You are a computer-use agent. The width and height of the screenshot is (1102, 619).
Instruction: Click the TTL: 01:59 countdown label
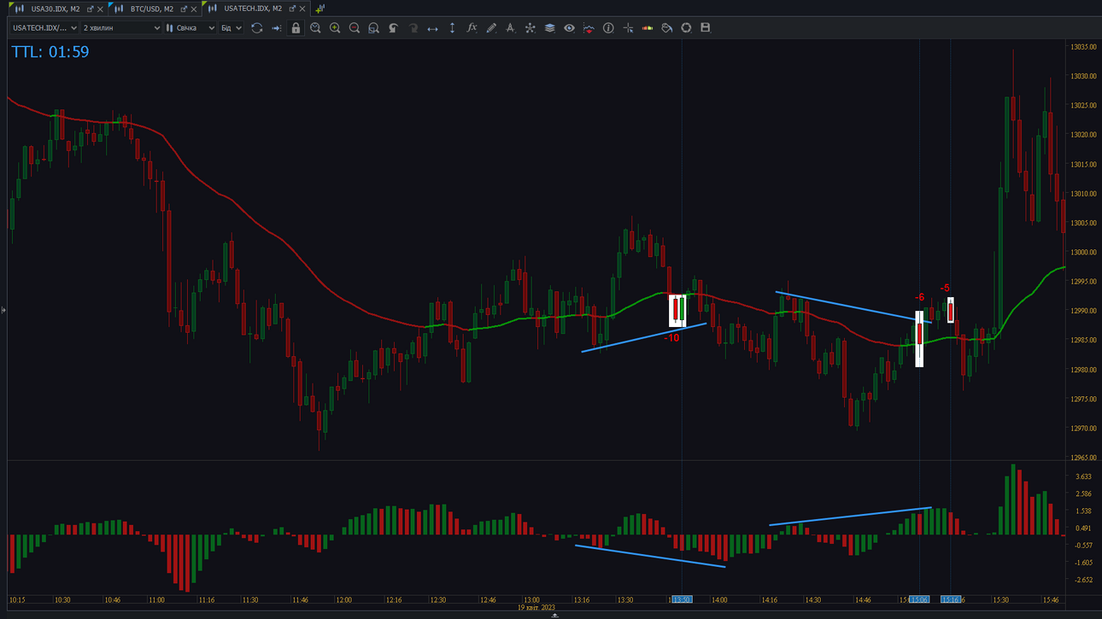[x=50, y=52]
